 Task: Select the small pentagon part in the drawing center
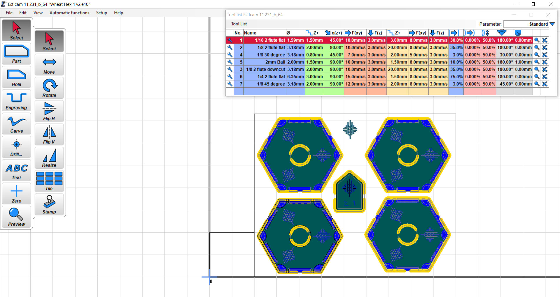coord(349,192)
